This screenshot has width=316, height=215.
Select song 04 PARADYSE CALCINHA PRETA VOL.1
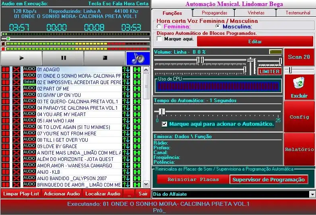click(x=77, y=108)
